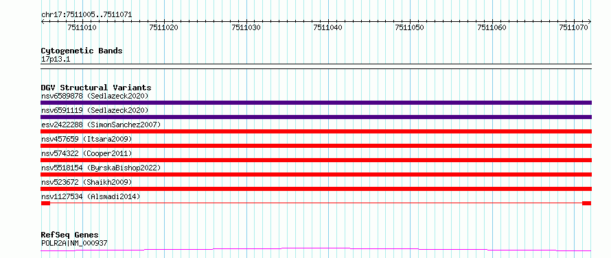
Task: Select the red bar below nsv457659
Action: click(x=316, y=146)
